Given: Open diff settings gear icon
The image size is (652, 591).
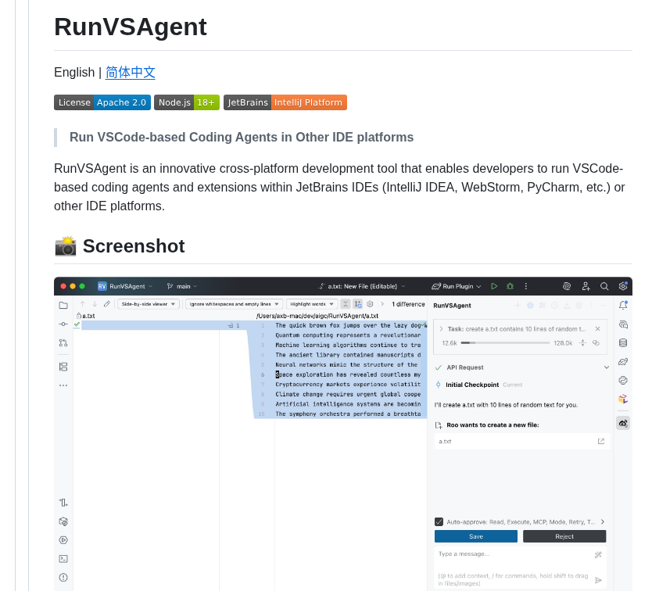Looking at the screenshot, I should click(370, 304).
